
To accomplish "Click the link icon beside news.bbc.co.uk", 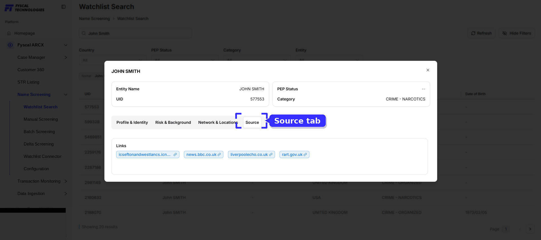I will 219,154.
